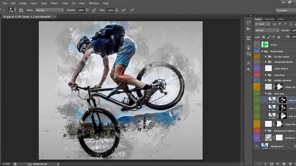
Task: Lock image pixels brush icon
Action: (x=269, y=37)
